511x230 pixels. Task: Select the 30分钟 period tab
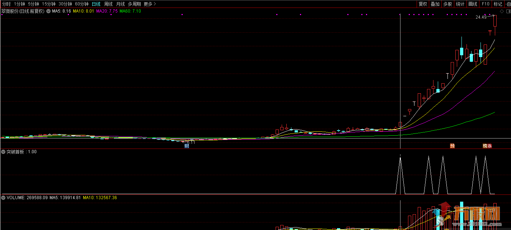65,4
